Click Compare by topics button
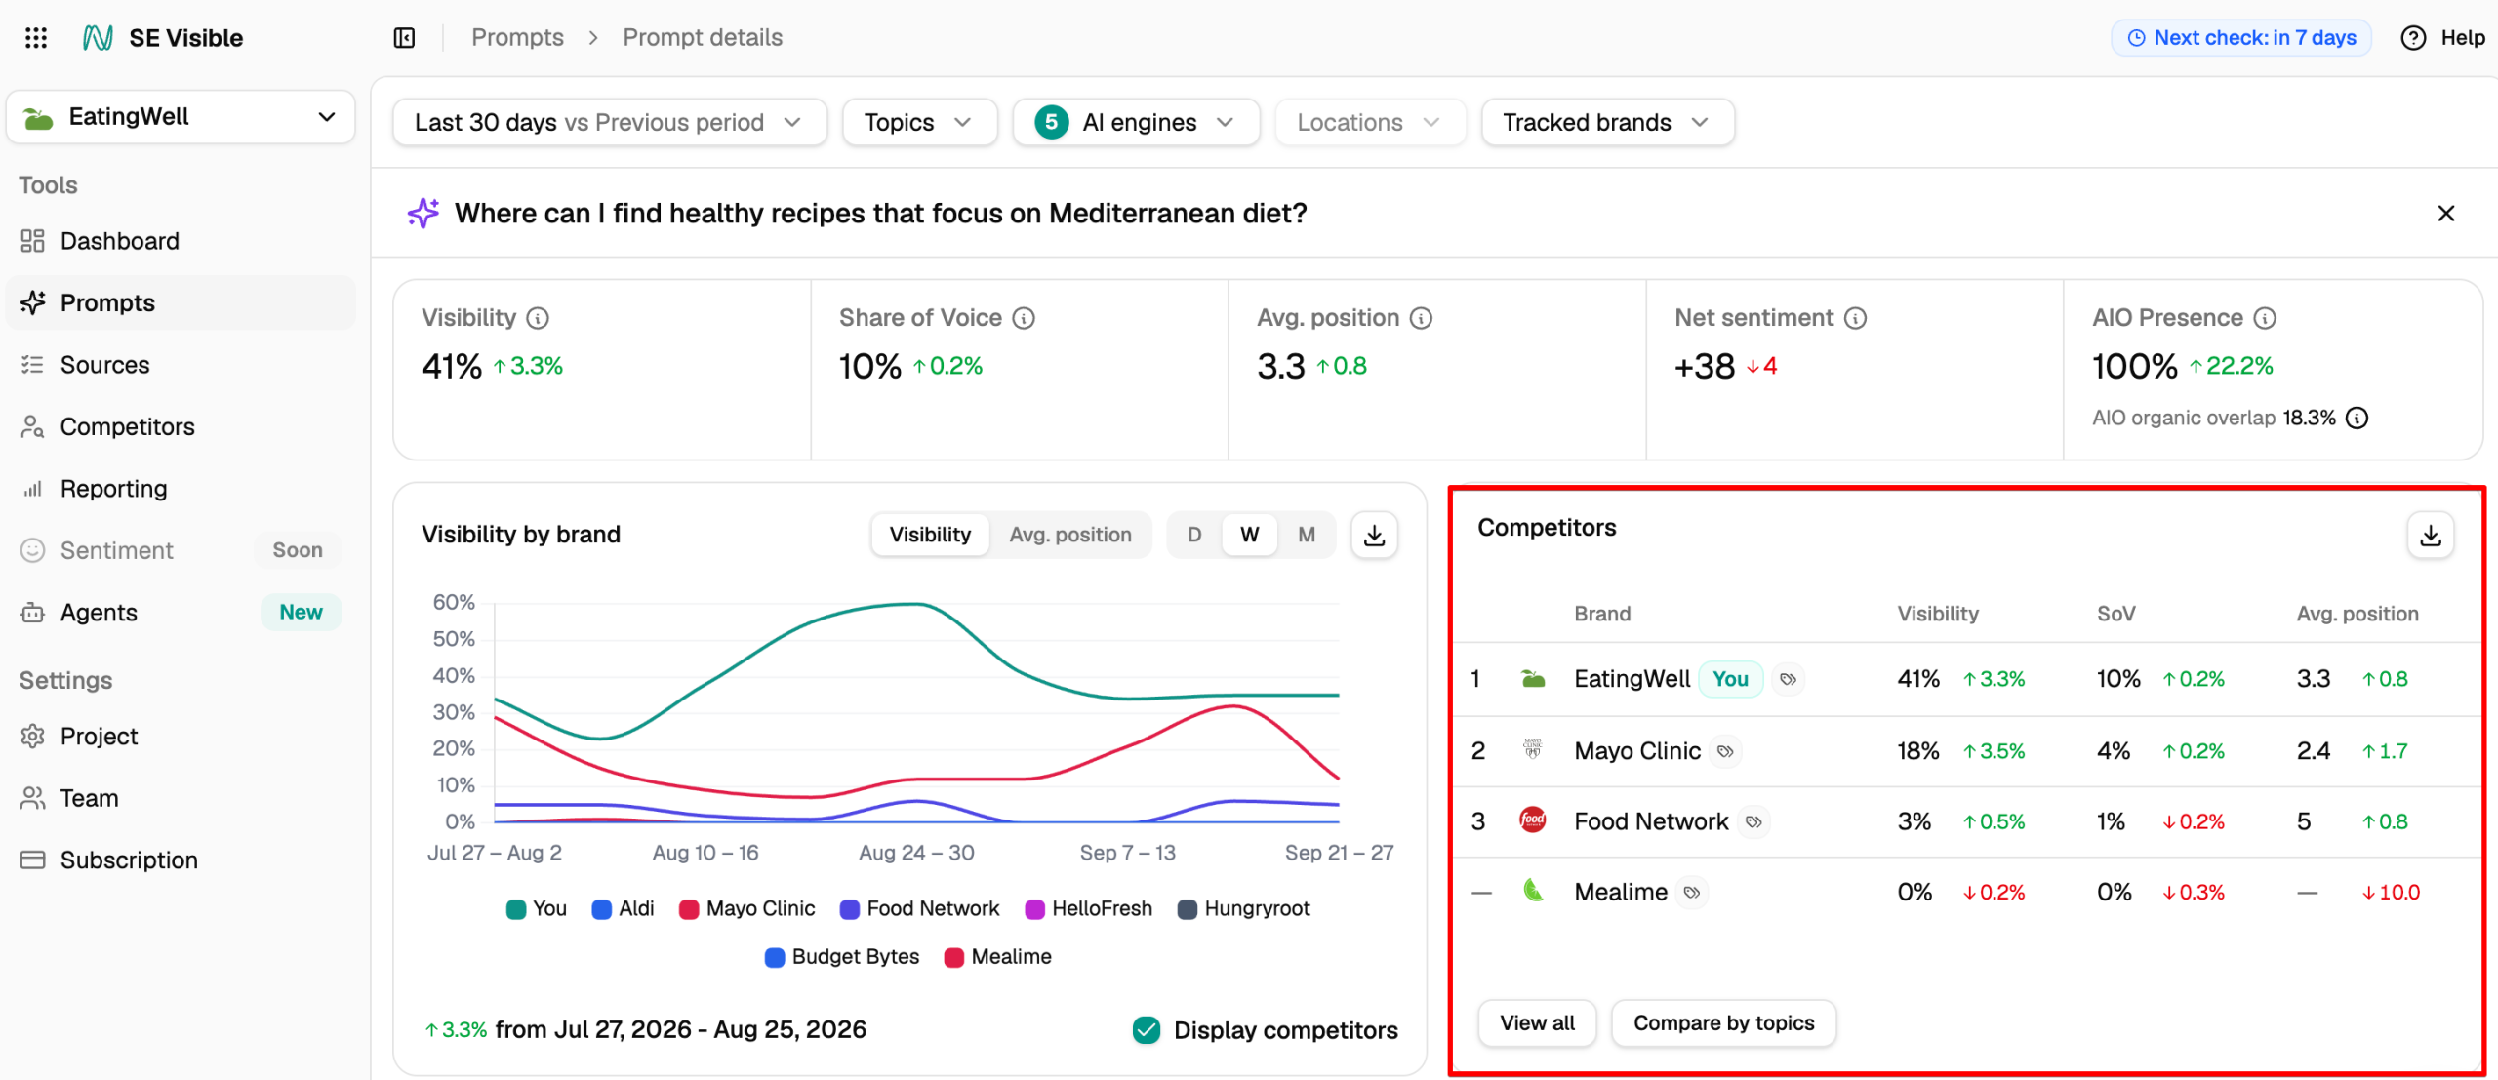This screenshot has height=1080, width=2498. coord(1723,1022)
